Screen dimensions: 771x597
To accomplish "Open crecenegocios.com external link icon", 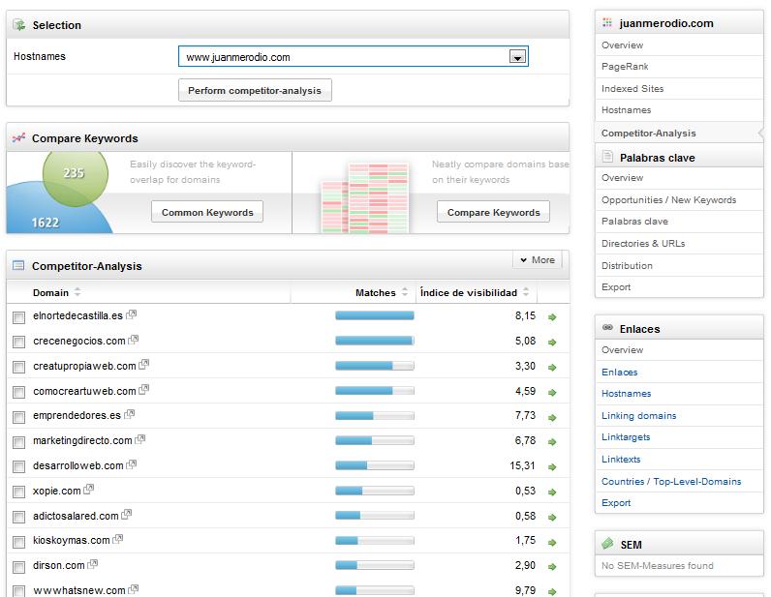I will [x=134, y=340].
